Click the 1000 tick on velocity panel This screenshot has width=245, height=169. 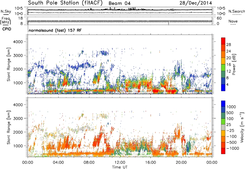(18, 146)
